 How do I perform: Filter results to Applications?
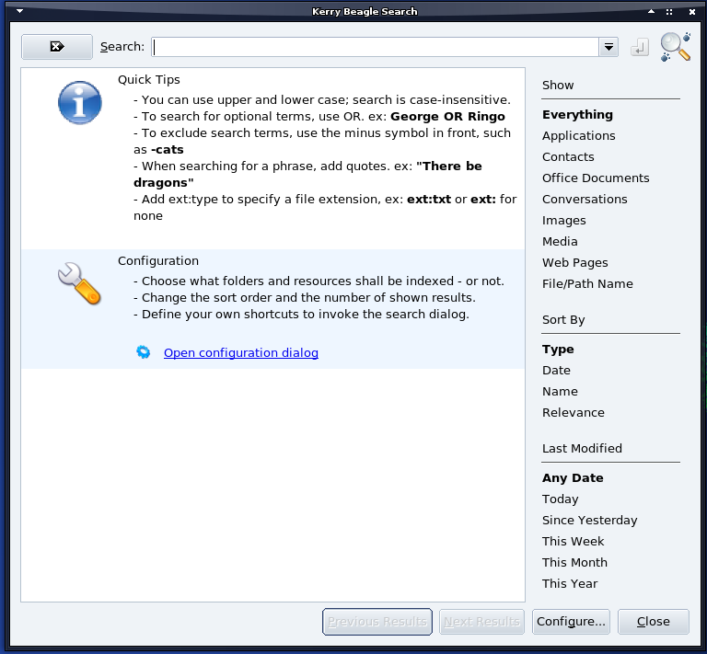point(578,135)
